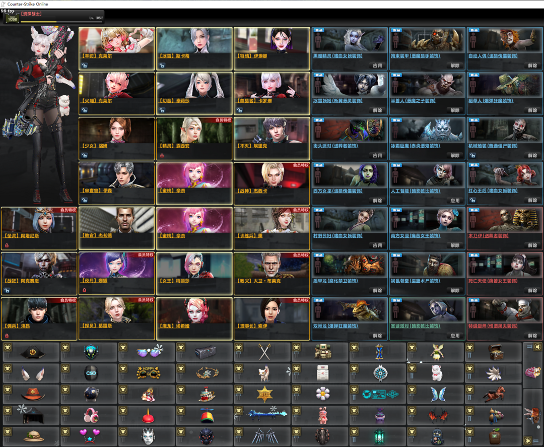Toggle the lock on 【羊驼】克莱尔 card

coord(84,65)
